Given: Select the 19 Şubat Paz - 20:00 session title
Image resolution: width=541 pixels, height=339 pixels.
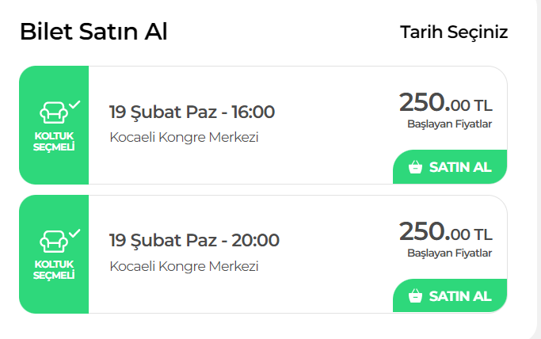Looking at the screenshot, I should point(194,240).
